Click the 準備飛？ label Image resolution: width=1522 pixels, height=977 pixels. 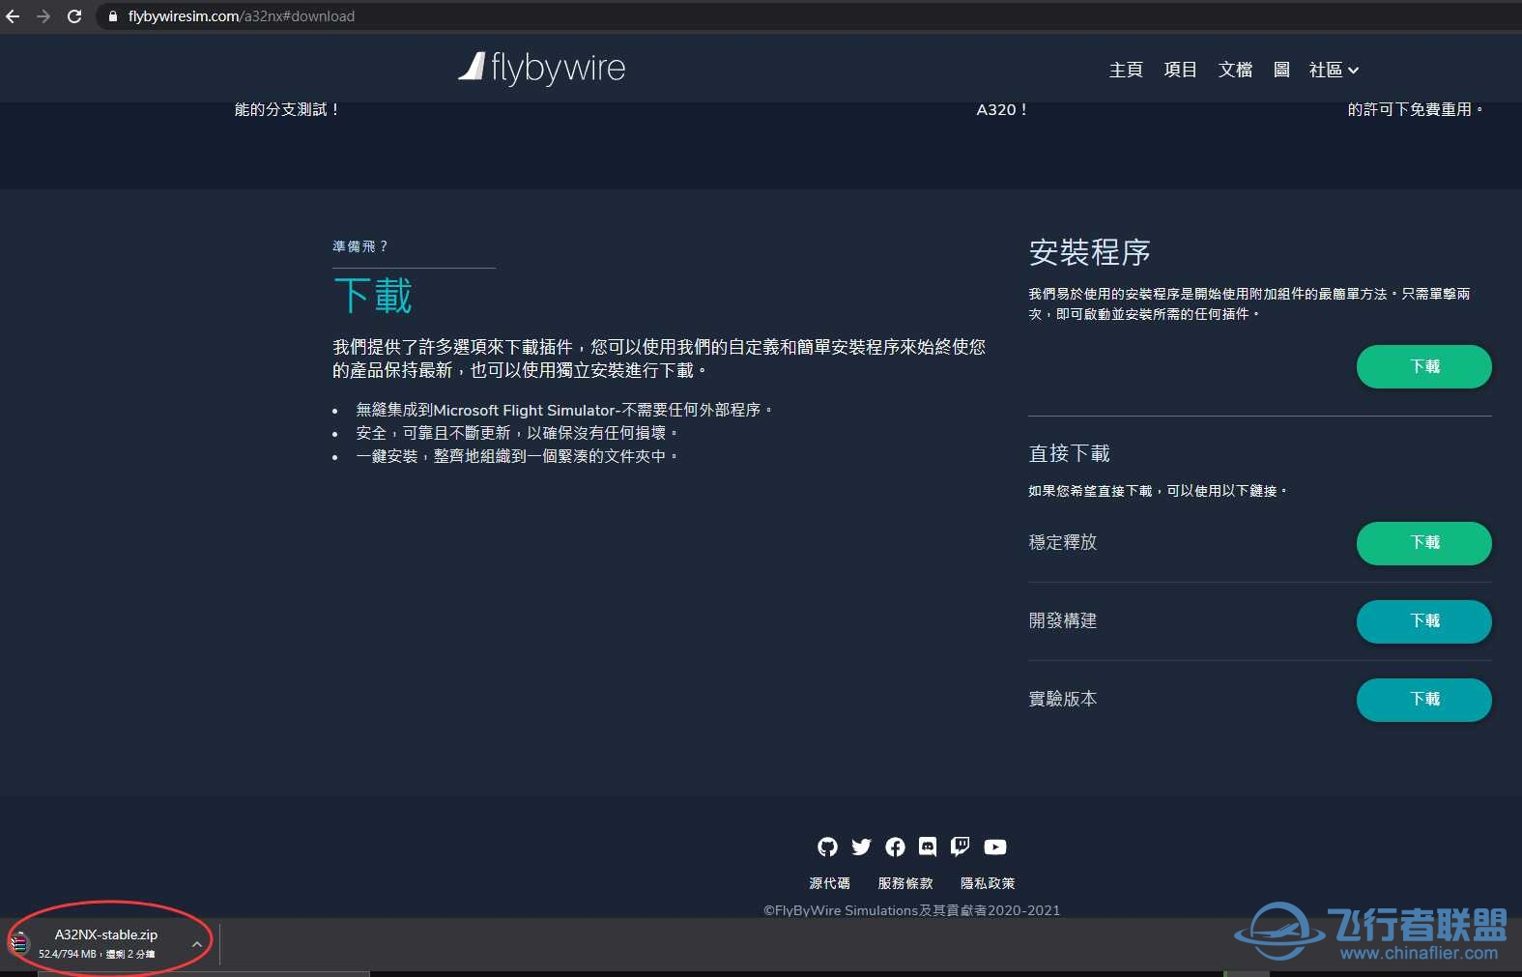(x=359, y=246)
